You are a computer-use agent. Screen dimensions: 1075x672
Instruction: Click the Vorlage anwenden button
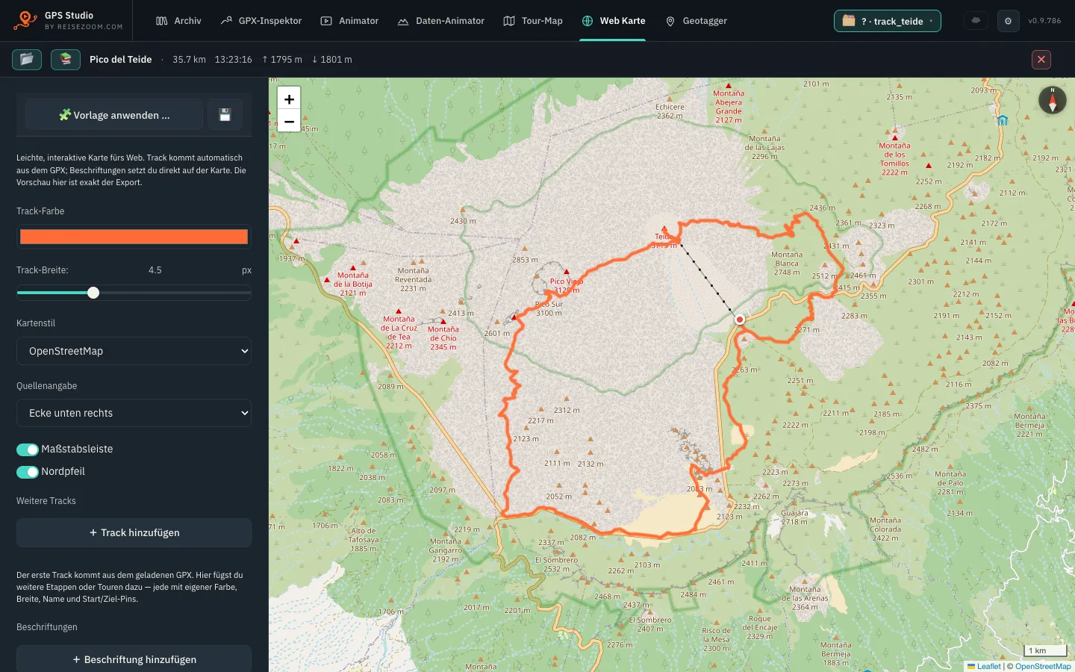(x=114, y=115)
